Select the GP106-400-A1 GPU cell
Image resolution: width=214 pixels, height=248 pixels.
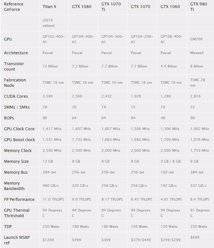click(x=172, y=39)
